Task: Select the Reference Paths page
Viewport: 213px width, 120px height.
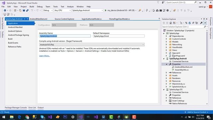Action: coord(15,47)
